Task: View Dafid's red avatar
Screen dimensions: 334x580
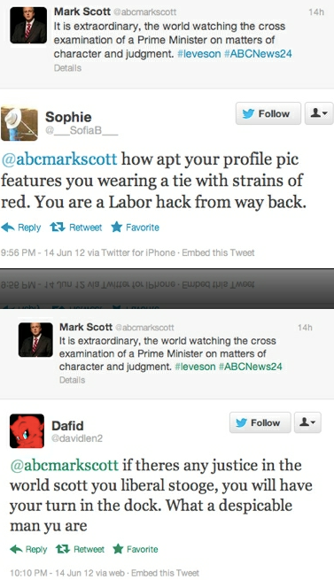Action: [27, 431]
